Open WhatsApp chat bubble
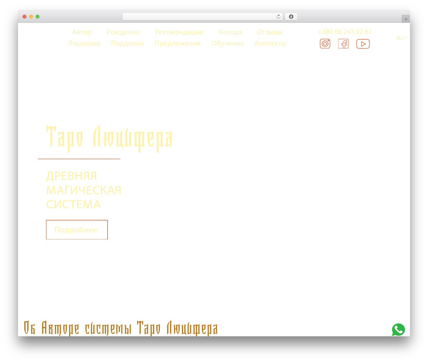This screenshot has height=362, width=428. click(x=398, y=330)
